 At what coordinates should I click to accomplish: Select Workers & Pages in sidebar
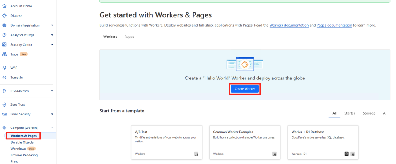[x=24, y=136]
